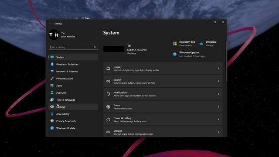Click Microsoft 365 View benefits link

coord(186,45)
